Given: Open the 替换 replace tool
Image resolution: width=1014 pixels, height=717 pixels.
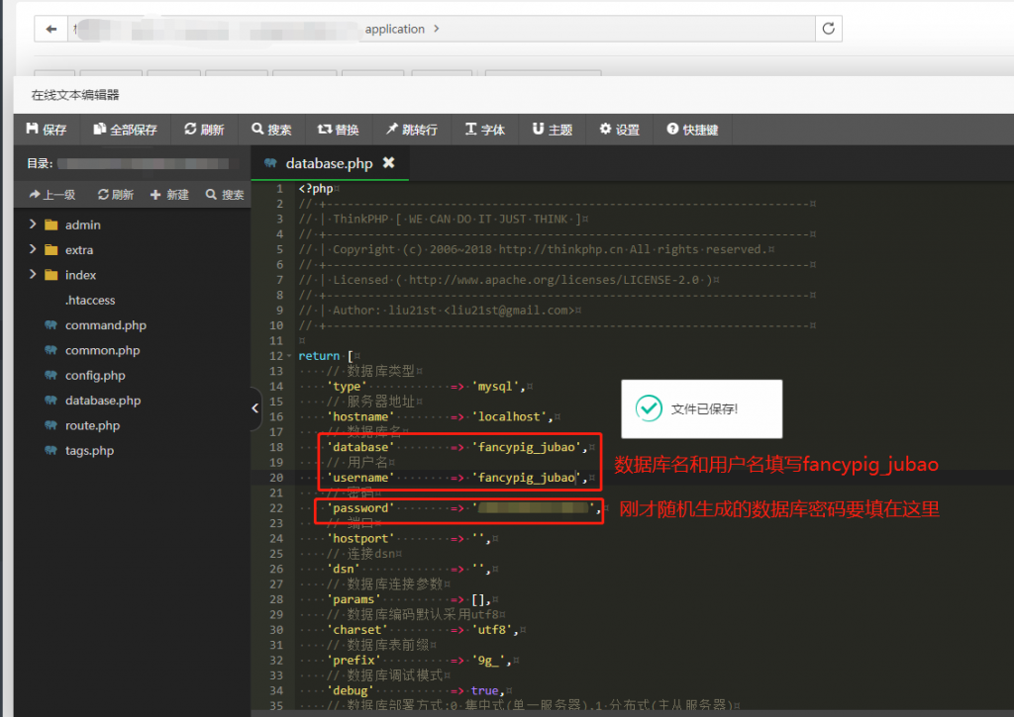Looking at the screenshot, I should point(339,130).
